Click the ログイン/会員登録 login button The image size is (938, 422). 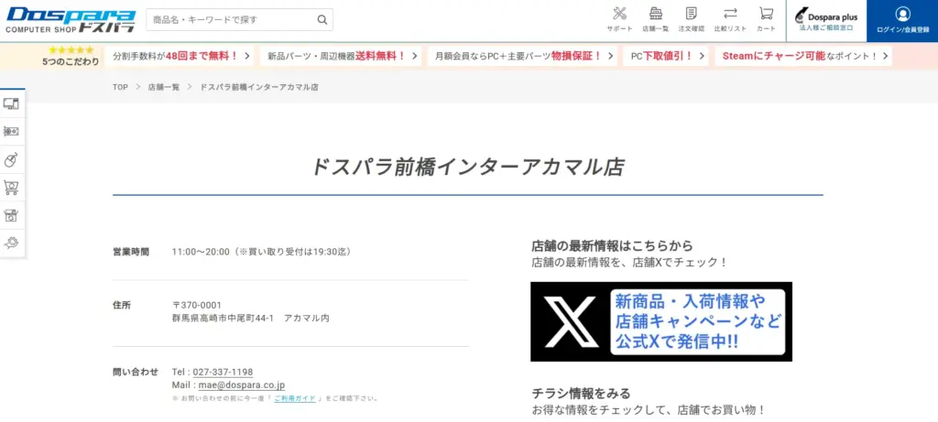point(902,20)
